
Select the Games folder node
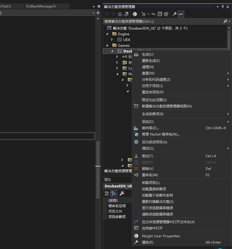point(124,46)
